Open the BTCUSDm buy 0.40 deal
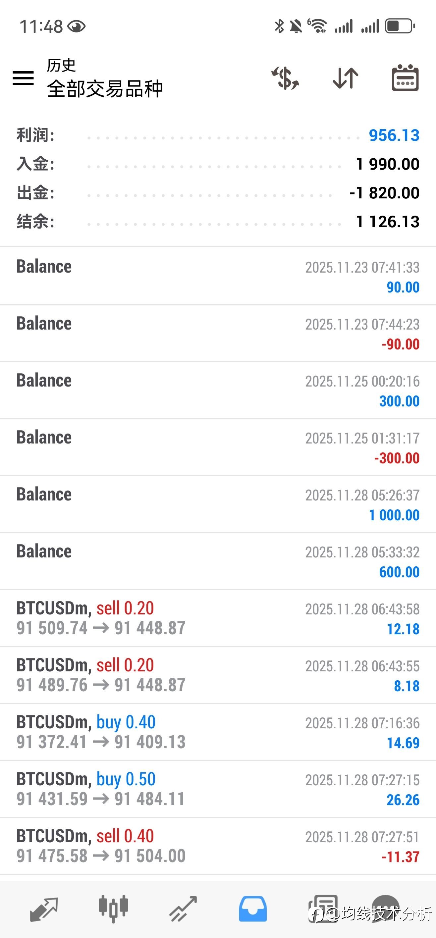Viewport: 436px width, 938px height. pos(218,732)
